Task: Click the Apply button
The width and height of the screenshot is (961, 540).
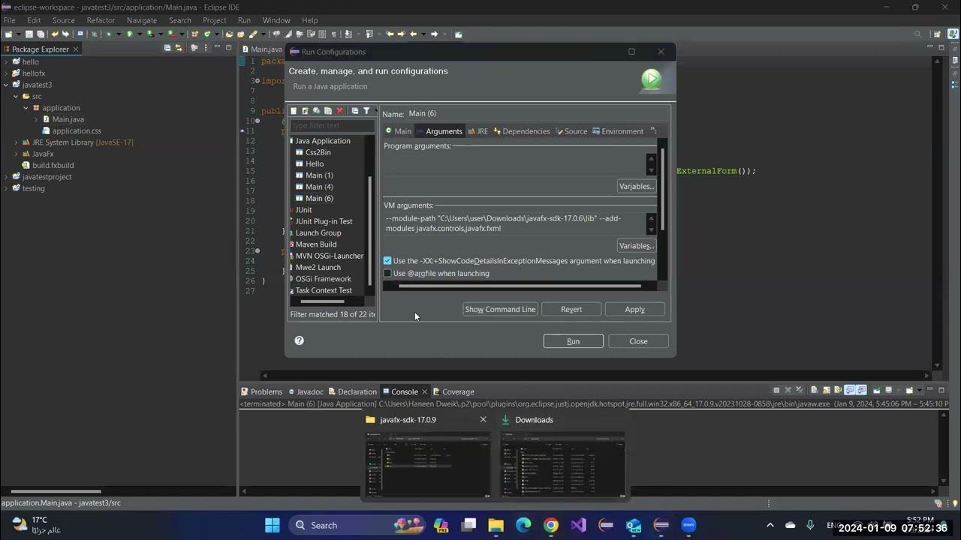Action: (634, 309)
